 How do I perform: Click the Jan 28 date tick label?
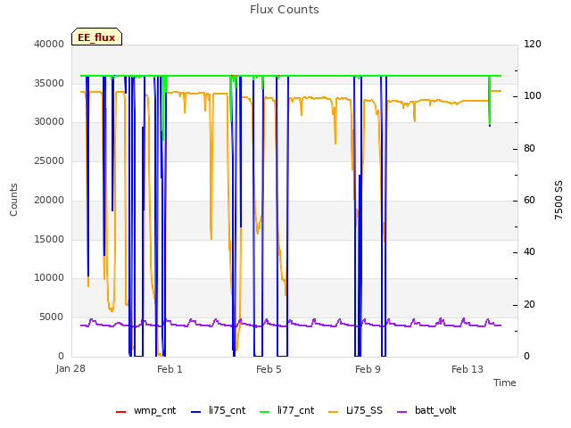click(x=70, y=368)
